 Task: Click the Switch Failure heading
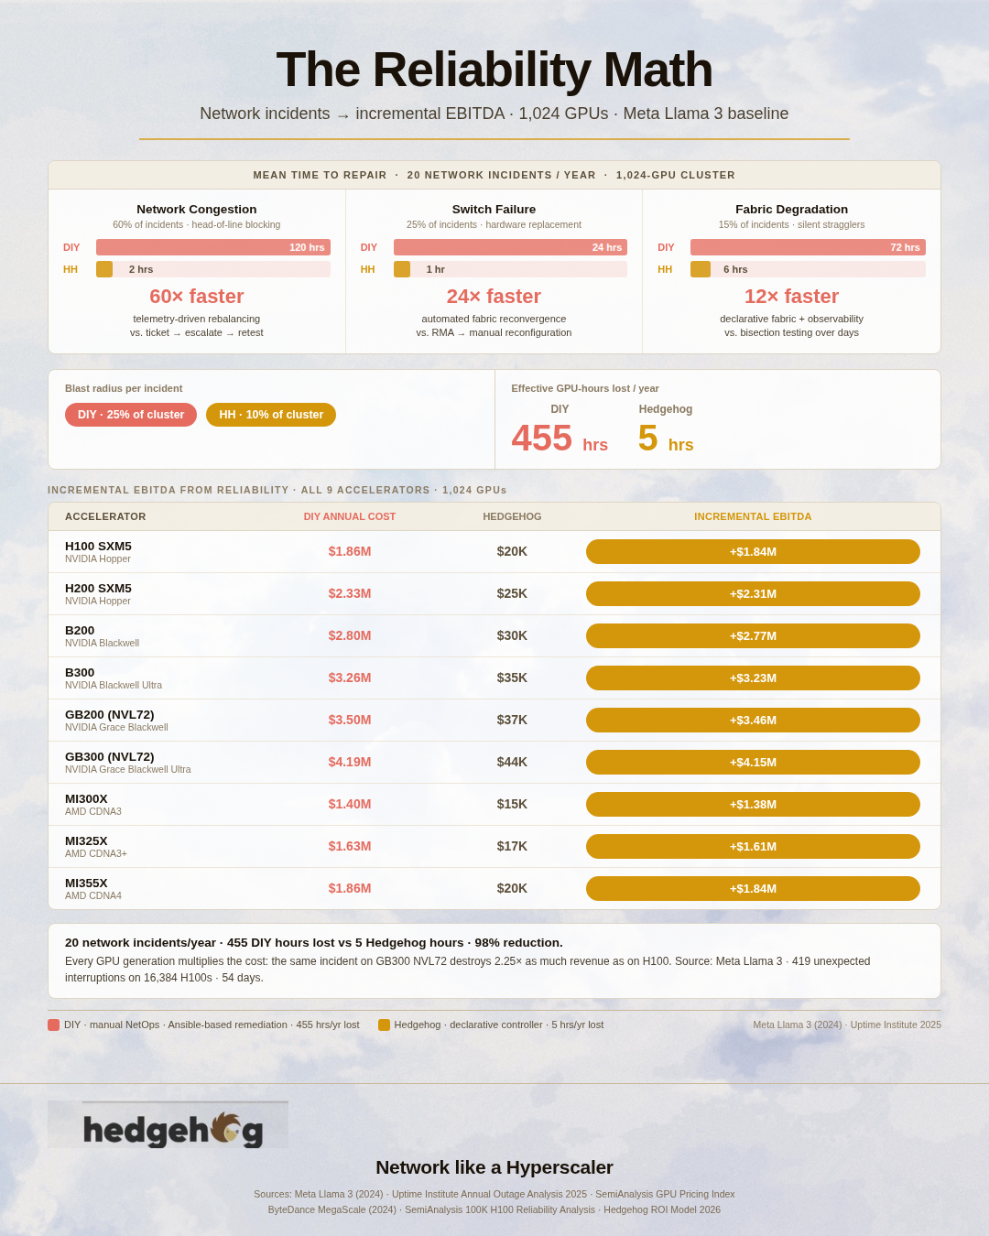pyautogui.click(x=494, y=210)
